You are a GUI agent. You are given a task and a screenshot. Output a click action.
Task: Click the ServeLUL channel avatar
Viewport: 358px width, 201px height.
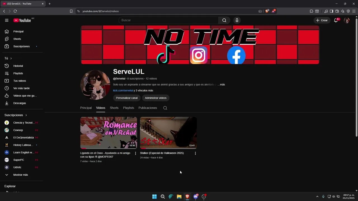coord(95,85)
